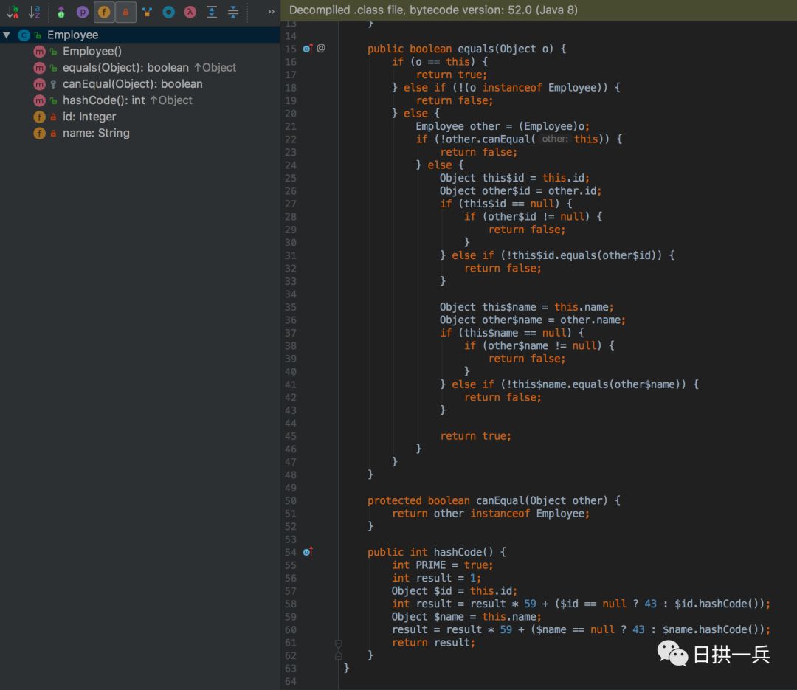
Task: Click overriding method gutter icon at line 54
Action: (308, 552)
